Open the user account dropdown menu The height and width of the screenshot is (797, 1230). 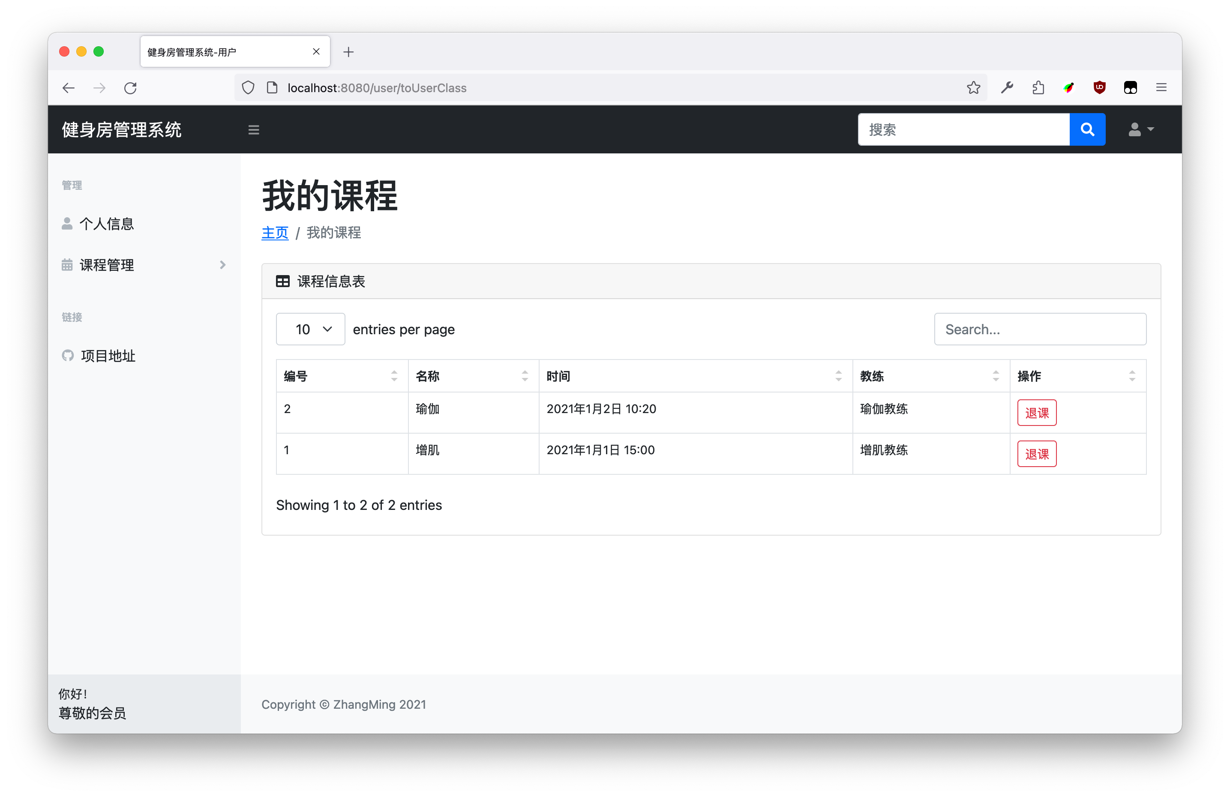pos(1140,129)
